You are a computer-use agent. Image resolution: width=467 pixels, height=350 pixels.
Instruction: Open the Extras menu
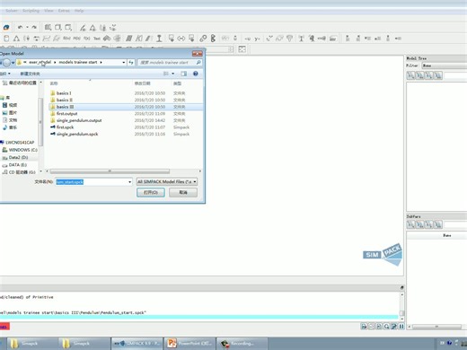click(x=64, y=11)
